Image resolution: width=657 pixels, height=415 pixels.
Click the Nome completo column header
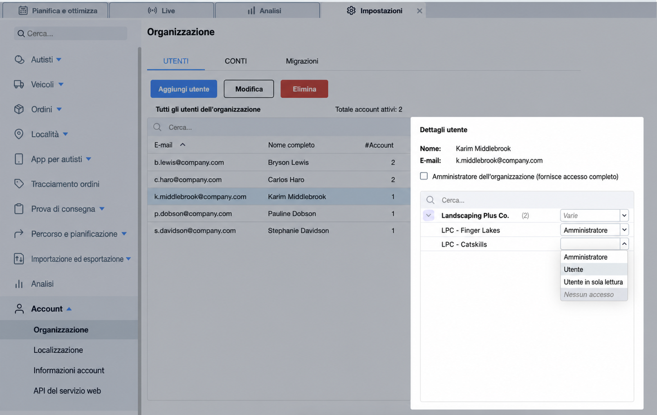[x=291, y=145]
